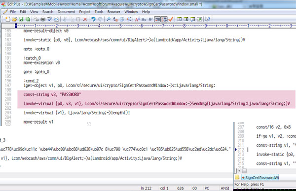Image resolution: width=296 pixels, height=191 pixels.
Task: Open the Hex Viewer icon
Action: pyautogui.click(x=144, y=19)
